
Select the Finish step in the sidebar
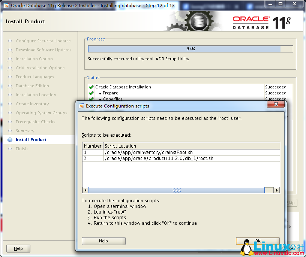[x=22, y=149]
